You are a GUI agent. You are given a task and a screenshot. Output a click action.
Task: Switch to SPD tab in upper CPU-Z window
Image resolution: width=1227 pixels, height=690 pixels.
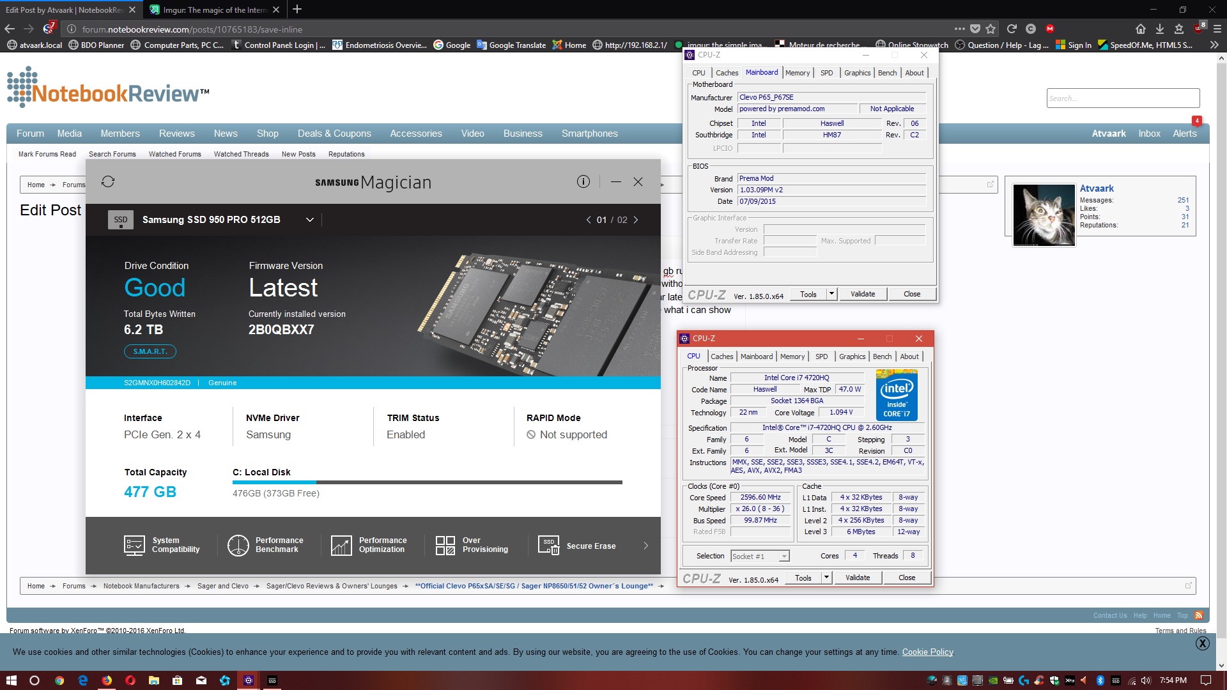click(x=826, y=73)
